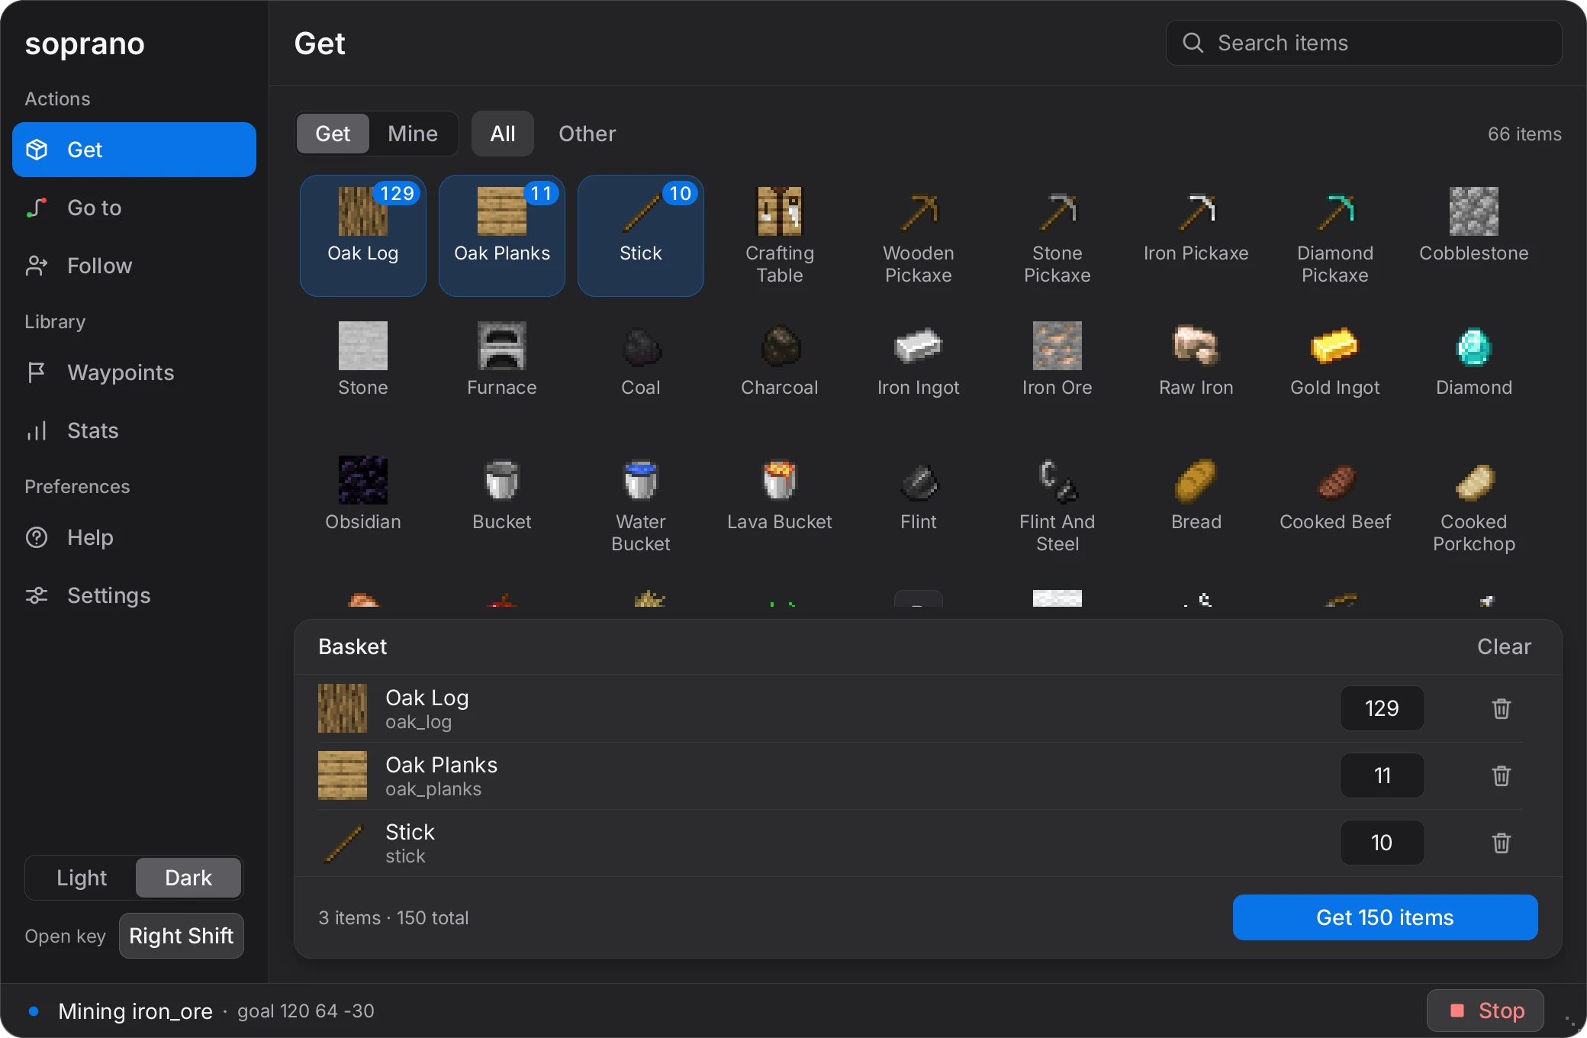This screenshot has height=1038, width=1587.
Task: Switch to Mine mode
Action: pyautogui.click(x=413, y=134)
